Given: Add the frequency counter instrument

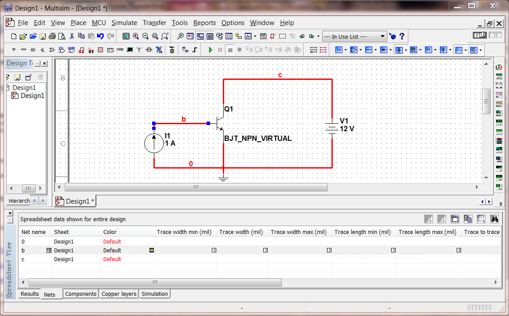Looking at the screenshot, I should point(499,122).
